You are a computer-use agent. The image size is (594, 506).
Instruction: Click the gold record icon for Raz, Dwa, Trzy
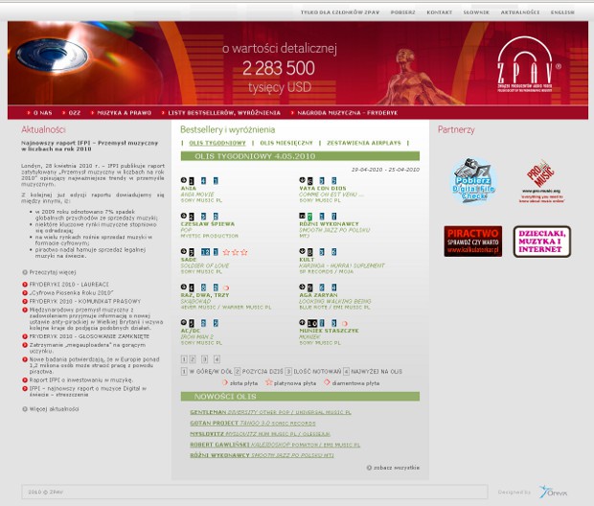(226, 288)
